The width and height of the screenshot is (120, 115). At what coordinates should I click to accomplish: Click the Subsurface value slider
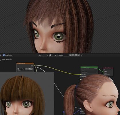[84, 76]
